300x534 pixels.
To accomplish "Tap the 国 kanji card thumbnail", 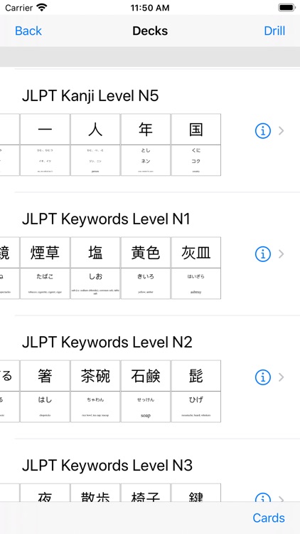I will click(x=196, y=145).
